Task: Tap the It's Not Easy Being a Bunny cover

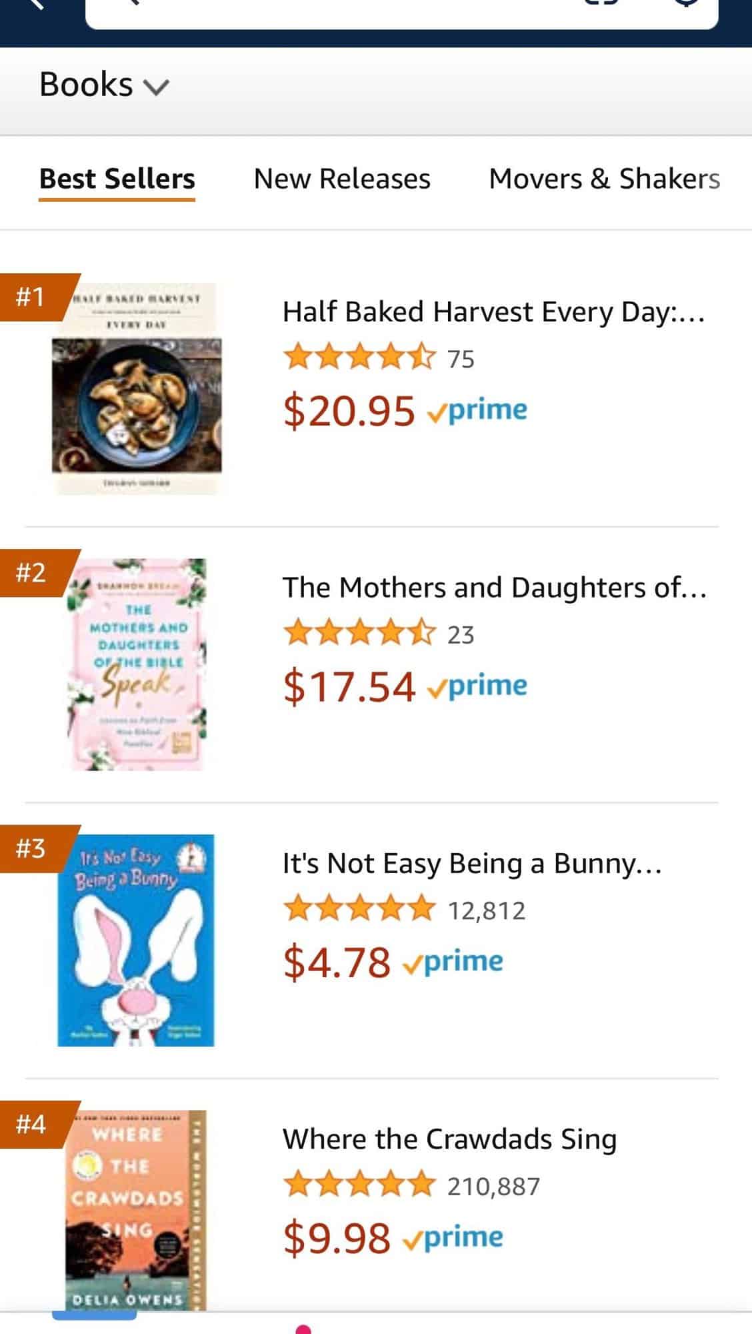Action: tap(136, 940)
